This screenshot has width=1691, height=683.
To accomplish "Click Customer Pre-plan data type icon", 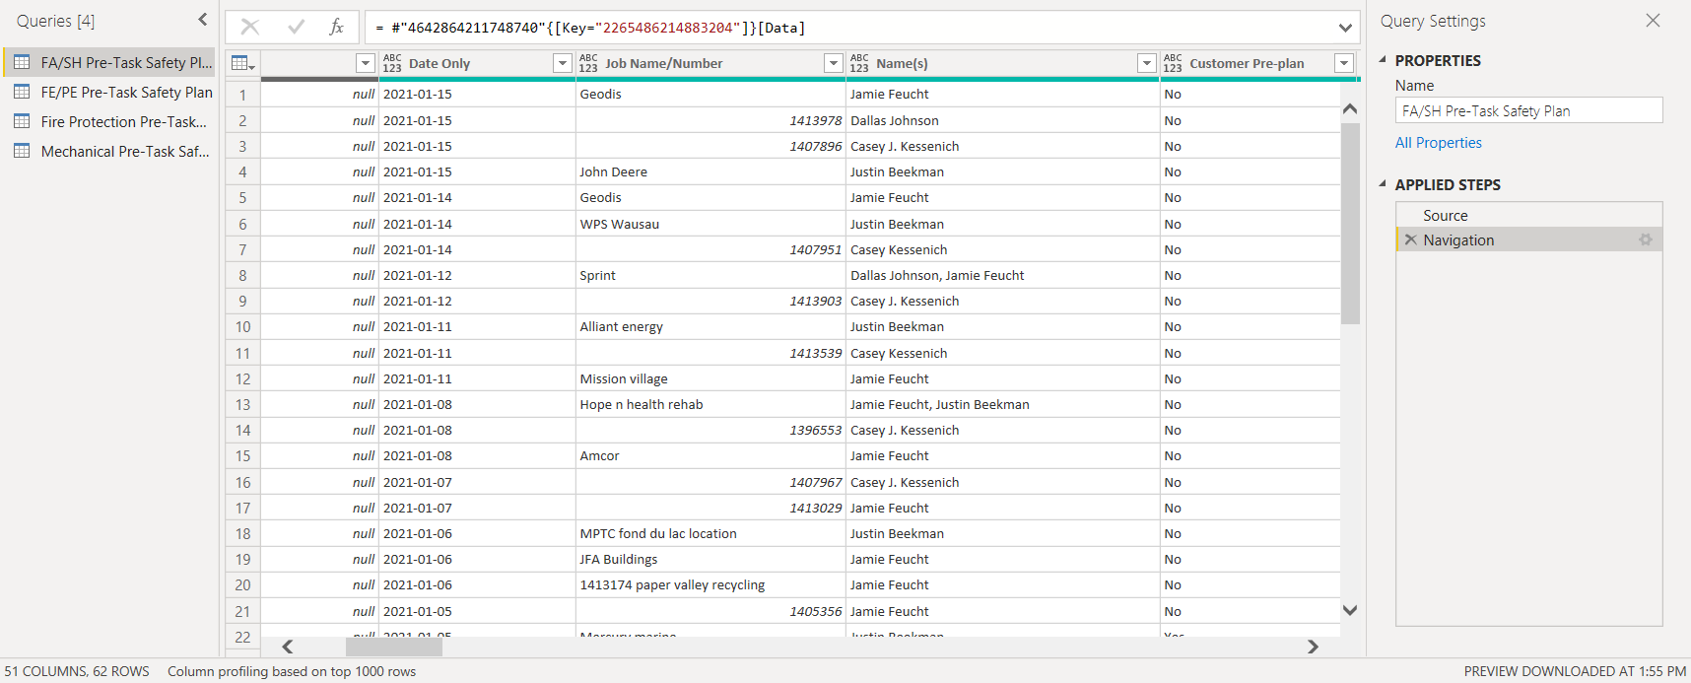I will (x=1172, y=63).
